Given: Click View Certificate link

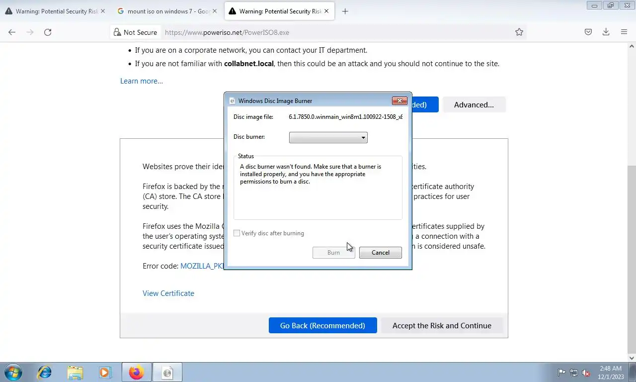Looking at the screenshot, I should coord(168,293).
